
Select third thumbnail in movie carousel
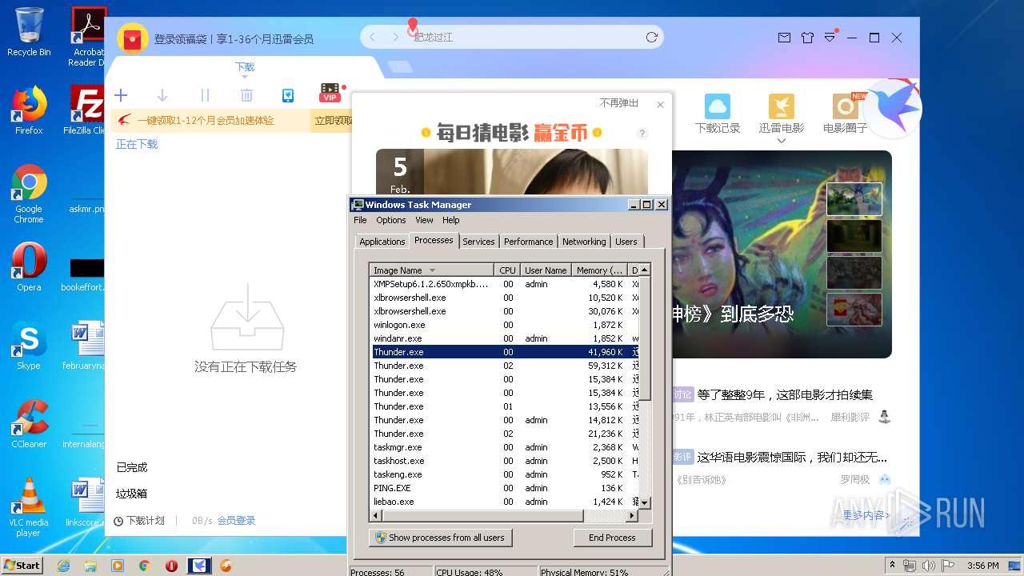click(x=854, y=273)
